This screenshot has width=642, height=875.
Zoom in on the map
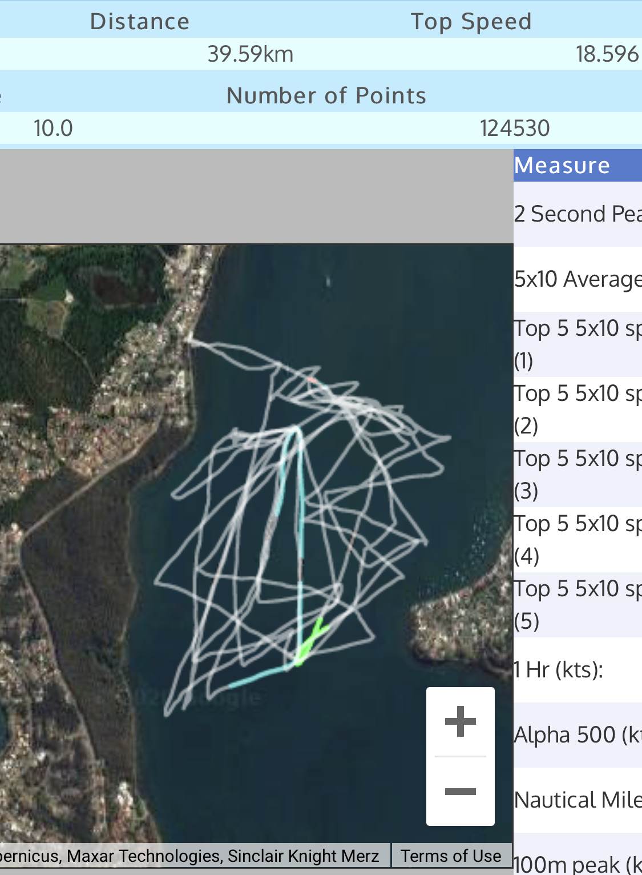[x=460, y=722]
